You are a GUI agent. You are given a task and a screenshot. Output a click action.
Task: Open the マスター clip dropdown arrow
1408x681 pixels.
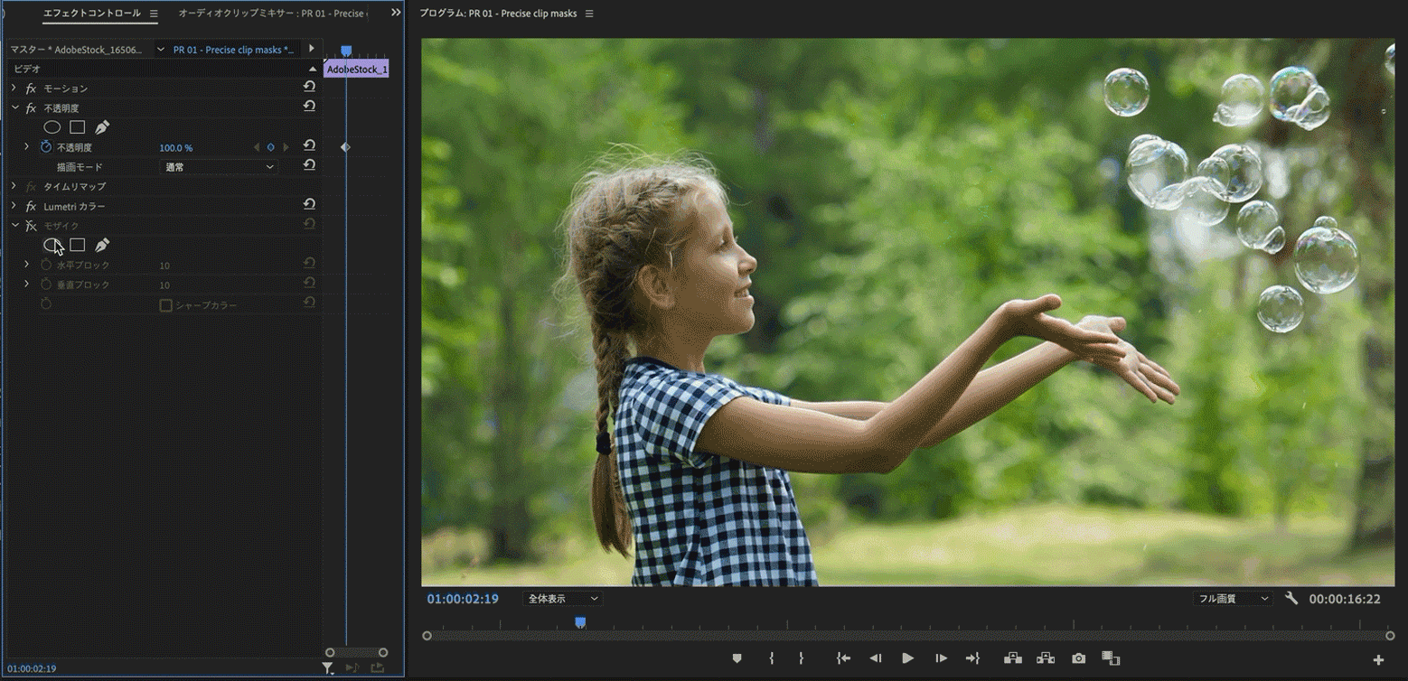pyautogui.click(x=161, y=50)
